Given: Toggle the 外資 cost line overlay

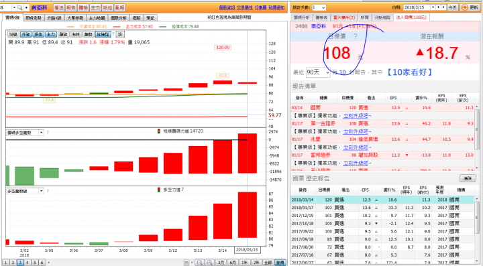Looking at the screenshot, I should click(x=25, y=34).
